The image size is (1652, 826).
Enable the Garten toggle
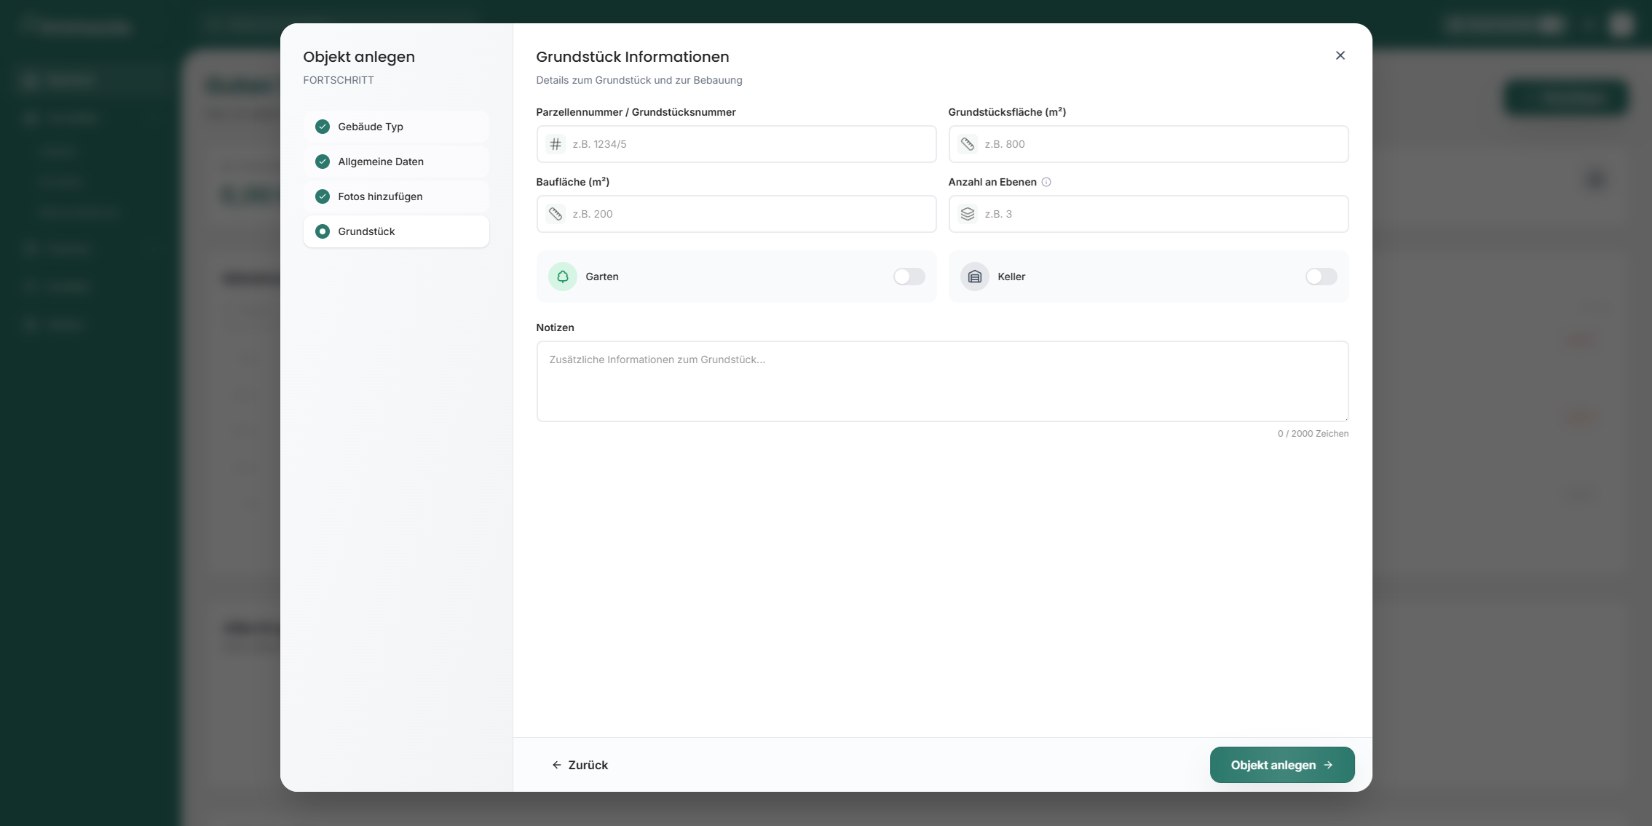tap(909, 277)
